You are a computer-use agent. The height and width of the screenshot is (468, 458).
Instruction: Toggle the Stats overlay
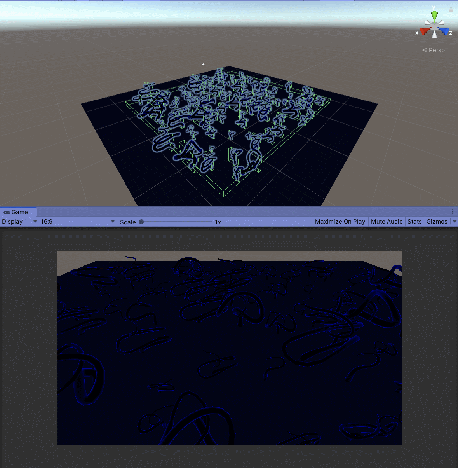point(414,222)
